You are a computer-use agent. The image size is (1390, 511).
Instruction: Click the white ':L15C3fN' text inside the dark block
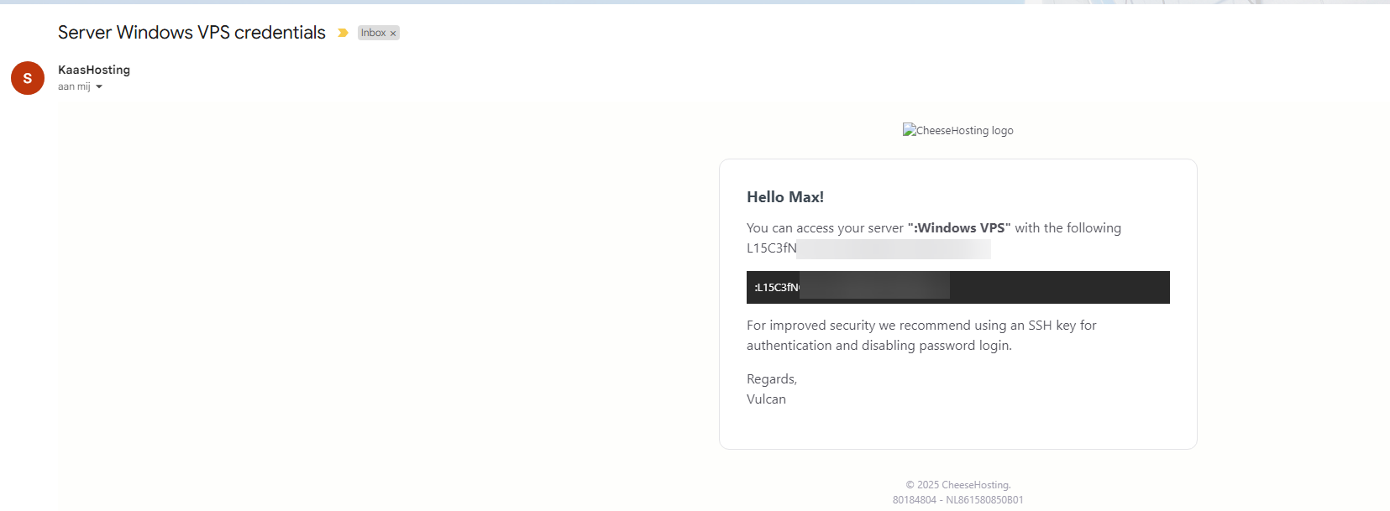[x=776, y=287]
